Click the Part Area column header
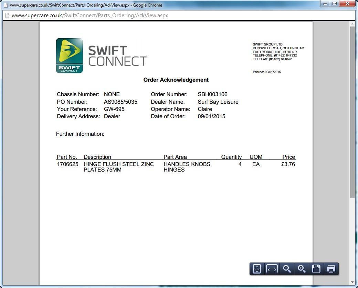The image size is (358, 288). [175, 157]
